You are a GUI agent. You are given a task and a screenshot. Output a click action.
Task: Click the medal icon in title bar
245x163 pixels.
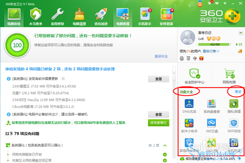click(200, 4)
